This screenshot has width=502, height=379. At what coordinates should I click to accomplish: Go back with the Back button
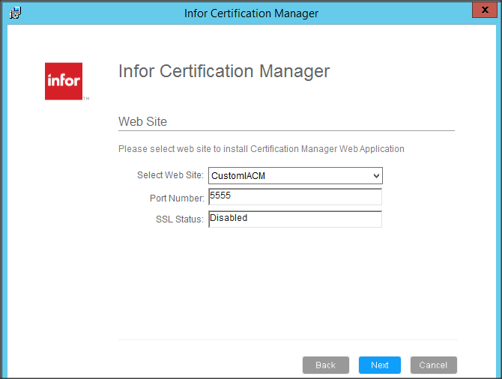pos(326,365)
